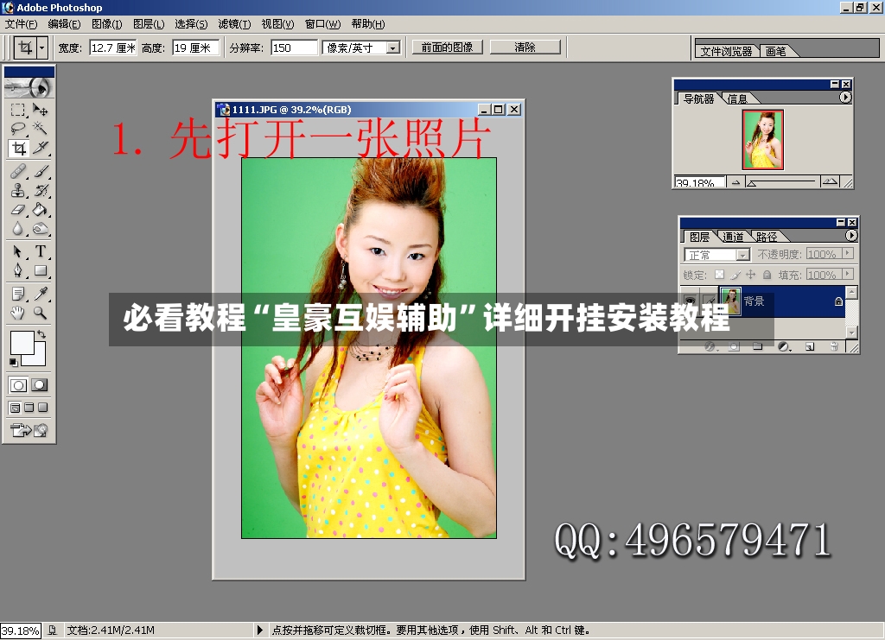This screenshot has height=640, width=885.
Task: Click foreground color swatch
Action: pyautogui.click(x=22, y=342)
